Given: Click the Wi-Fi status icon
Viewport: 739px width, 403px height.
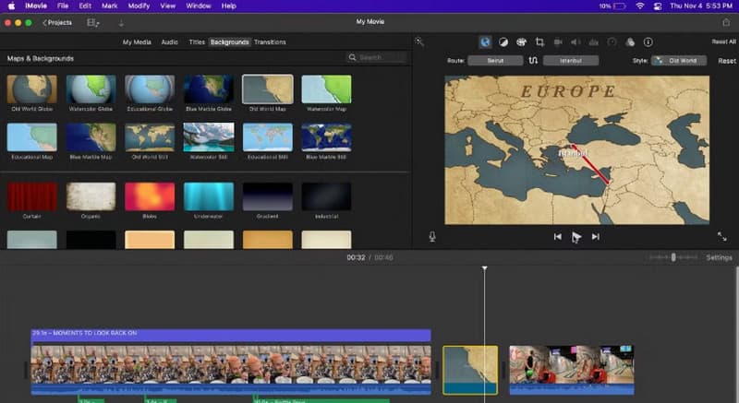Looking at the screenshot, I should click(640, 6).
